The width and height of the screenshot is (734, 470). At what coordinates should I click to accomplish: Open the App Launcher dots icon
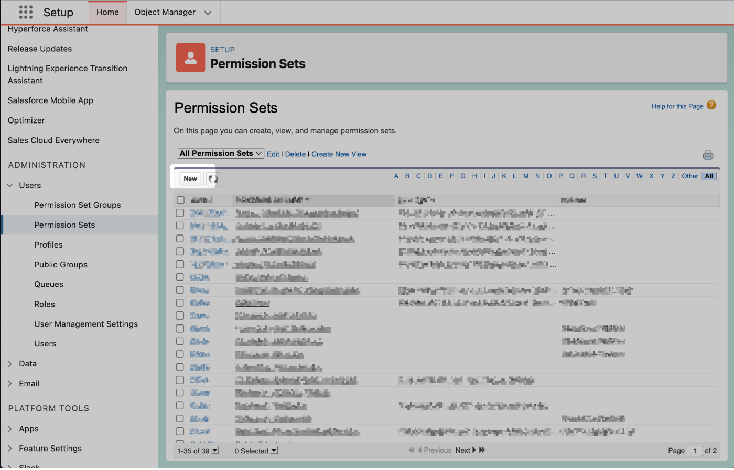tap(26, 12)
